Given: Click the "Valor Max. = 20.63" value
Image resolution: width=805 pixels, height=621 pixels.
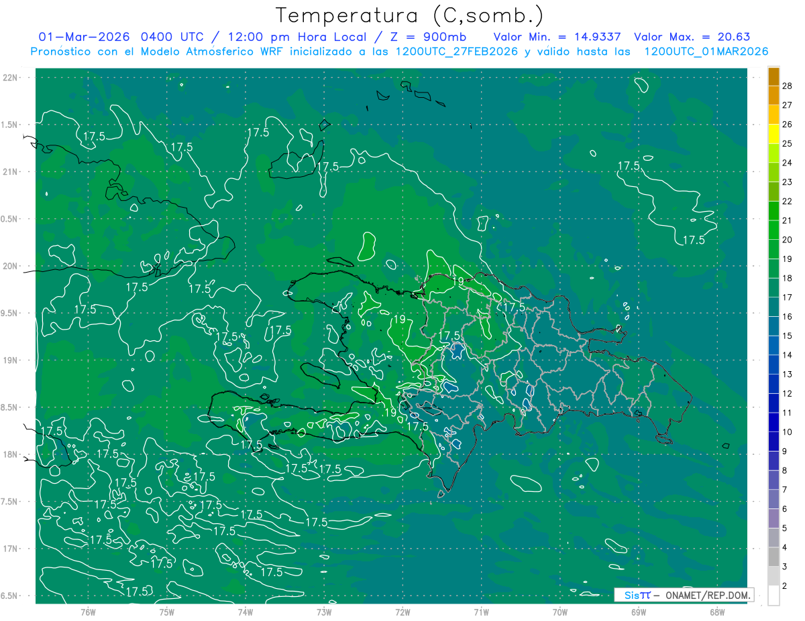Looking at the screenshot, I should (692, 37).
